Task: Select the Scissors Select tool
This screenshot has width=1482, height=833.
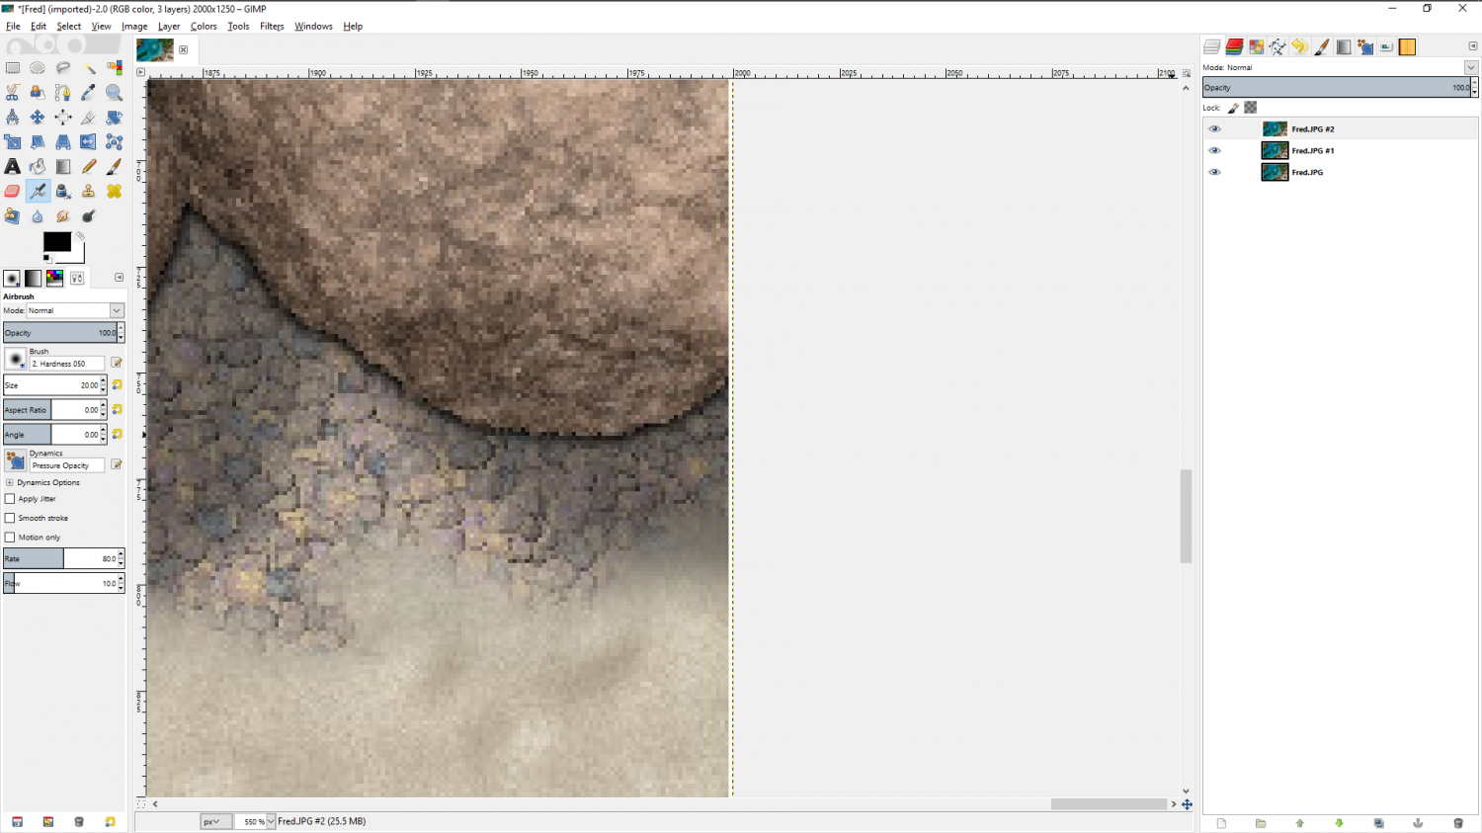Action: point(13,93)
